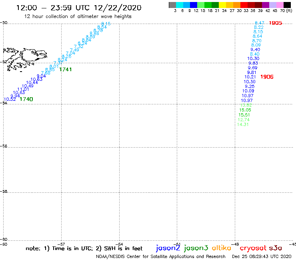Viewport: 296px width, 260px height.
Task: Select the 8.70 value on the right track
Action: 257,40
